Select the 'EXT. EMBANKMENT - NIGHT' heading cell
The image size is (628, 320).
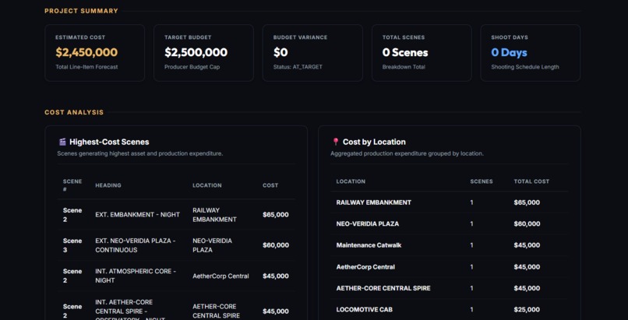pos(137,215)
